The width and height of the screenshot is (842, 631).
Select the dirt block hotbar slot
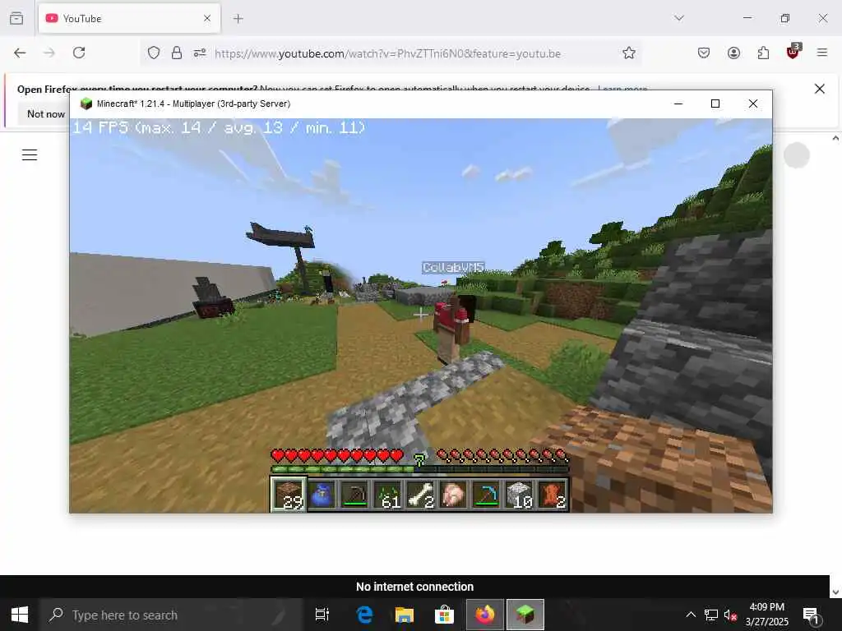click(x=289, y=494)
